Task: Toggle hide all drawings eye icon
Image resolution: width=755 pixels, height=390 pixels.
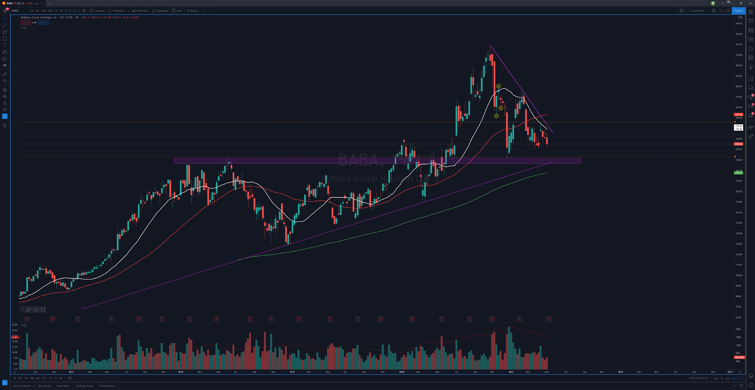Action: 5,110
